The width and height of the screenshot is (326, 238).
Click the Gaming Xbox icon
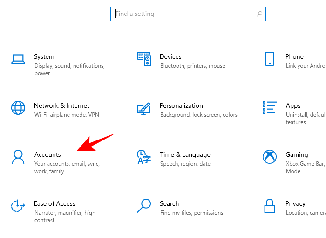click(x=270, y=157)
